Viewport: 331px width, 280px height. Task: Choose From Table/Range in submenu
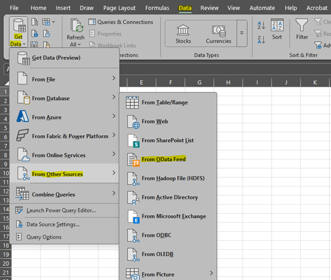[168, 102]
